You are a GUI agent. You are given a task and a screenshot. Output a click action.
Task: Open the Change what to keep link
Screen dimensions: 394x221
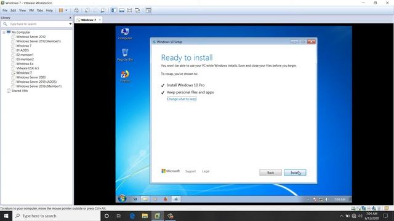182,99
